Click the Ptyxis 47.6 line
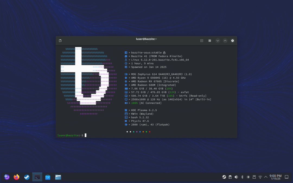The image size is (293, 183). pyautogui.click(x=137, y=121)
